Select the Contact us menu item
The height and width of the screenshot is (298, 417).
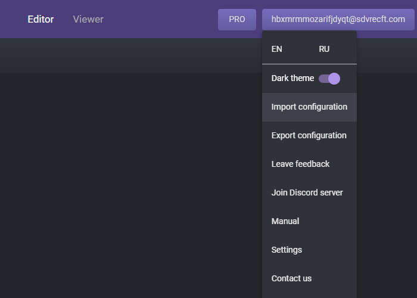(309, 278)
